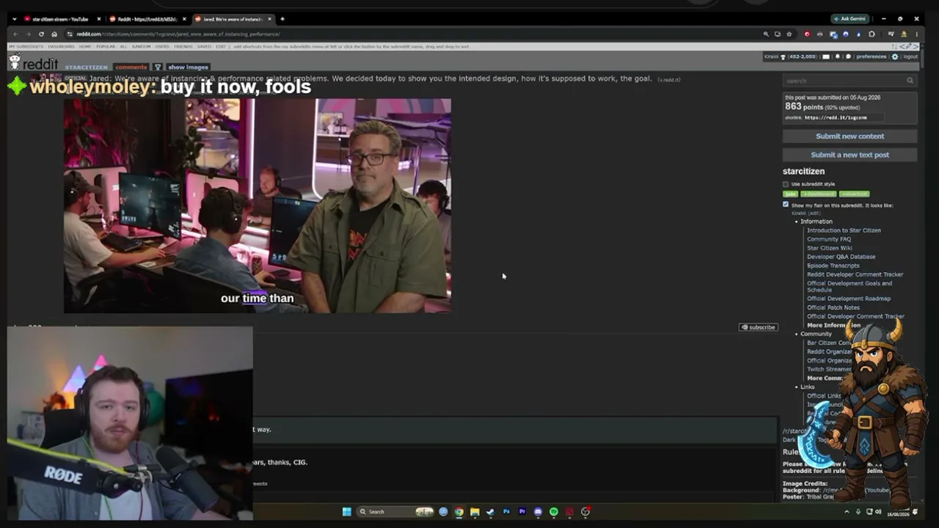The height and width of the screenshot is (528, 939).
Task: Open the Chrome profile avatar
Action: (905, 34)
